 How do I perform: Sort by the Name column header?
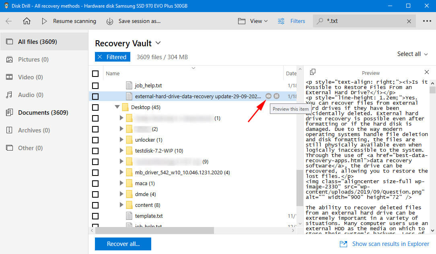(113, 73)
